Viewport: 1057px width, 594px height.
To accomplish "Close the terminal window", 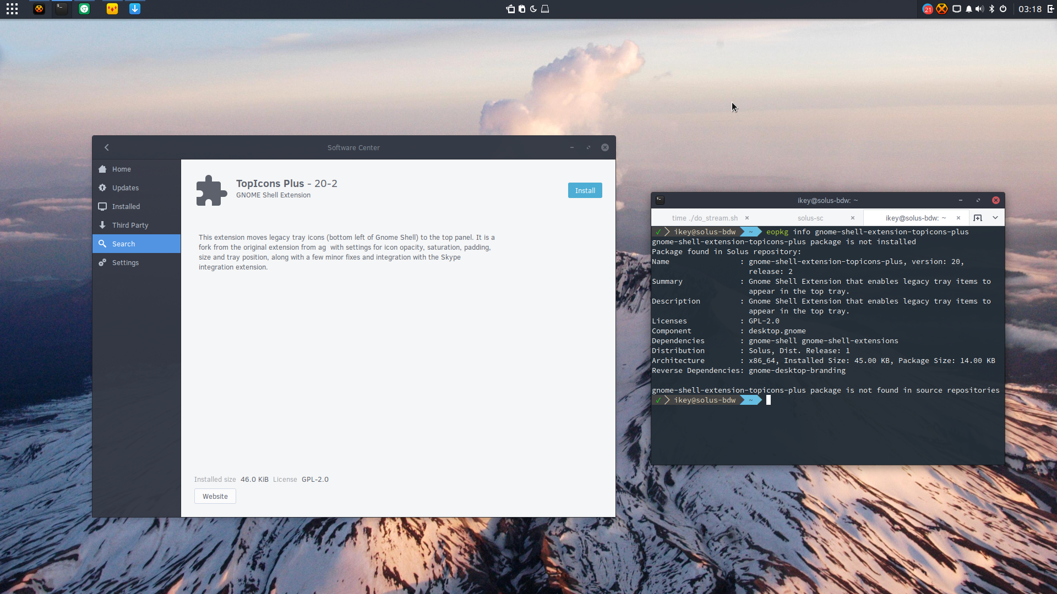I will click(996, 200).
